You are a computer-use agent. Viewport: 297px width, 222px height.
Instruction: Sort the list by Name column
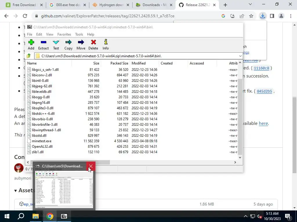(49, 63)
